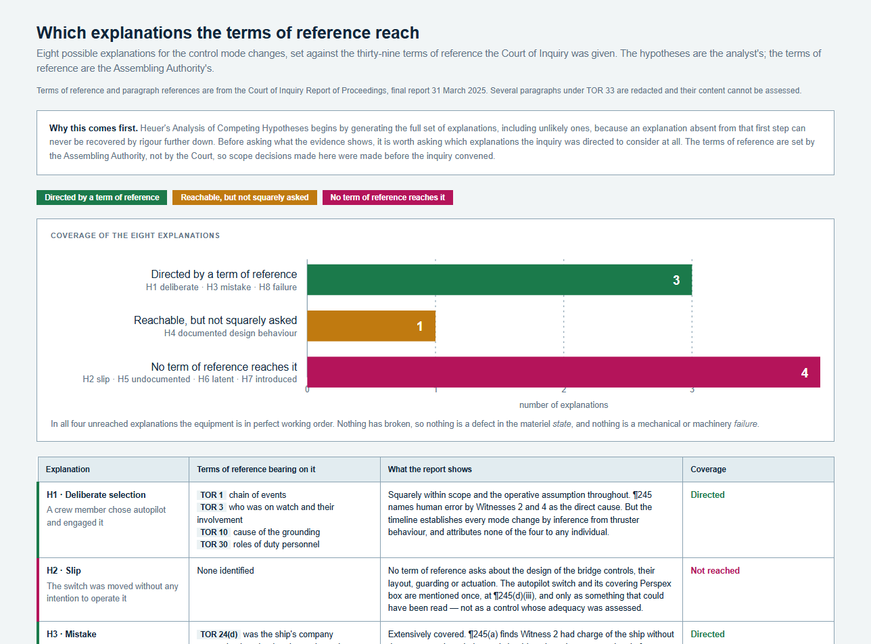Click 'Terms of reference bearing on it' header
Screen dimensions: 871x644
pyautogui.click(x=256, y=469)
